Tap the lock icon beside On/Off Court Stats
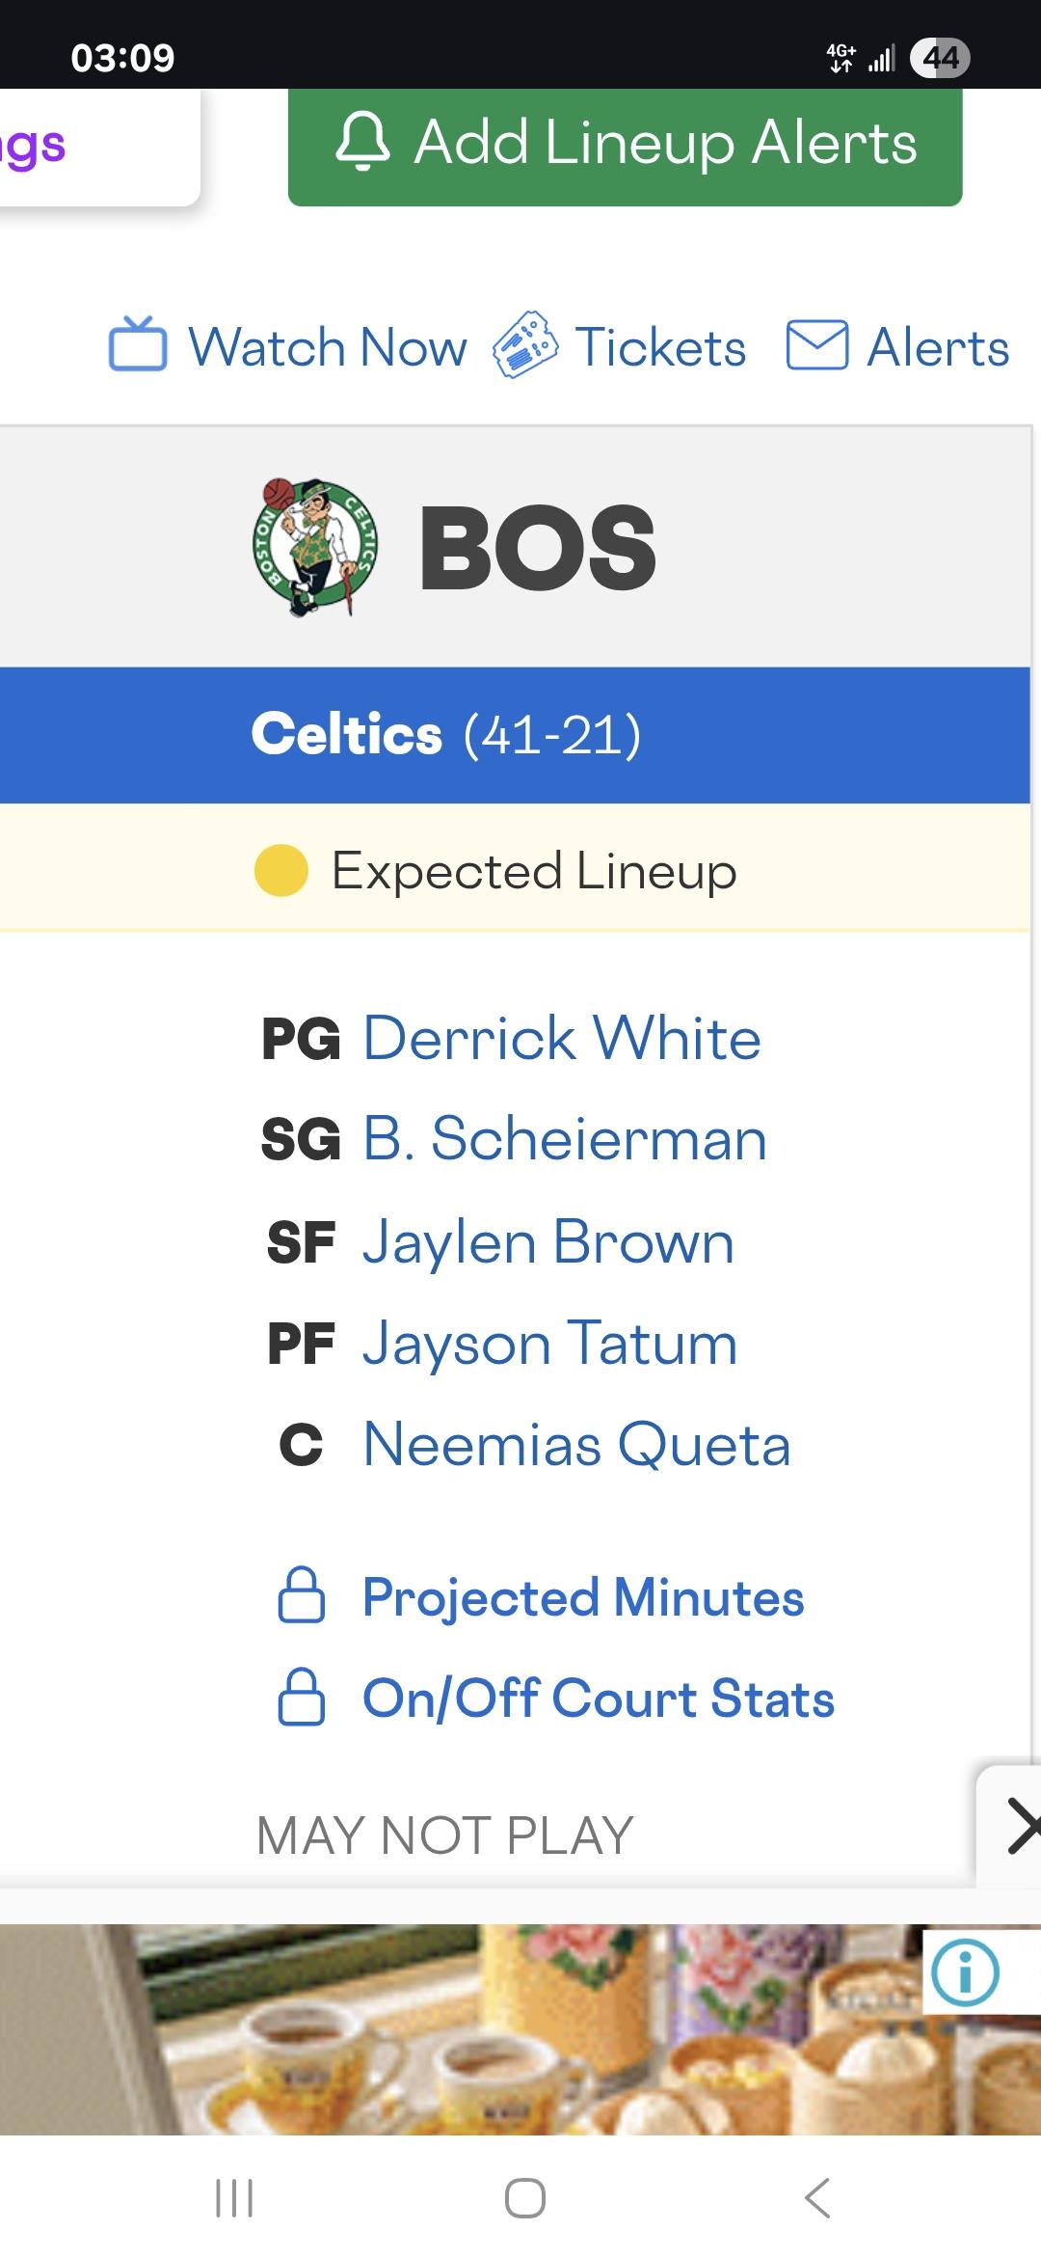This screenshot has width=1041, height=2257. coord(302,1698)
